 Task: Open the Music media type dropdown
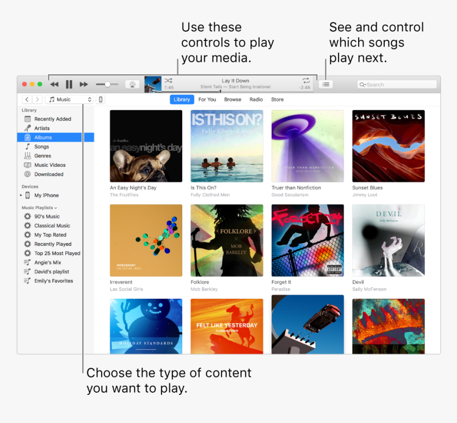click(x=70, y=100)
